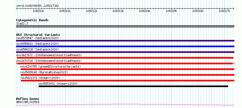Click the NPAT|NM_002519 gene label
Viewport: 242px width, 108px height.
coord(28,102)
